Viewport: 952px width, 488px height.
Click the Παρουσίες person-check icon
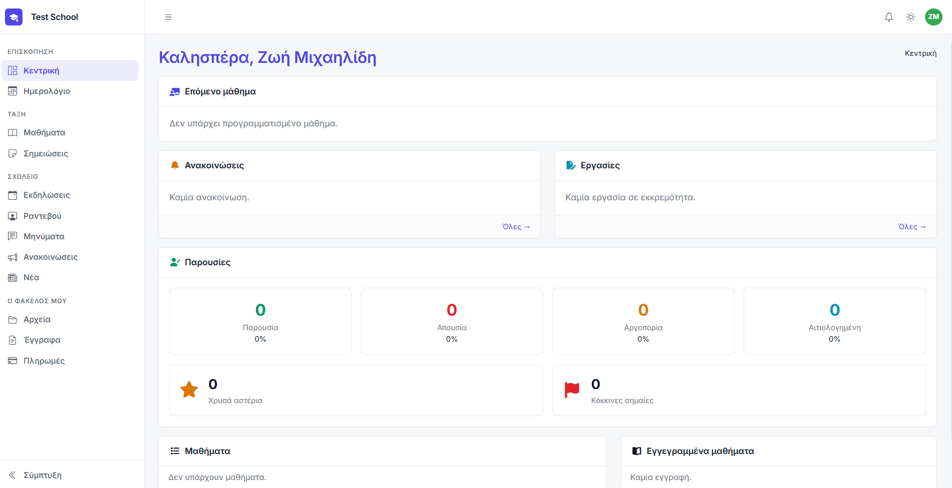(174, 262)
